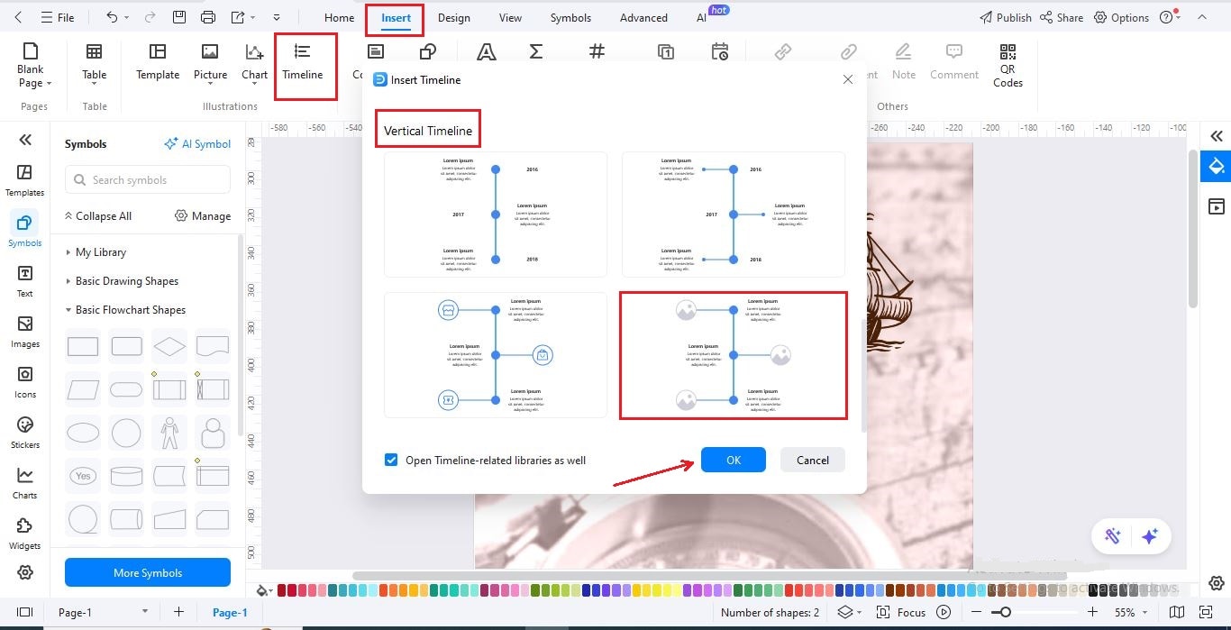This screenshot has height=630, width=1231.
Task: Collapse the left sidebar panel
Action: tap(25, 139)
